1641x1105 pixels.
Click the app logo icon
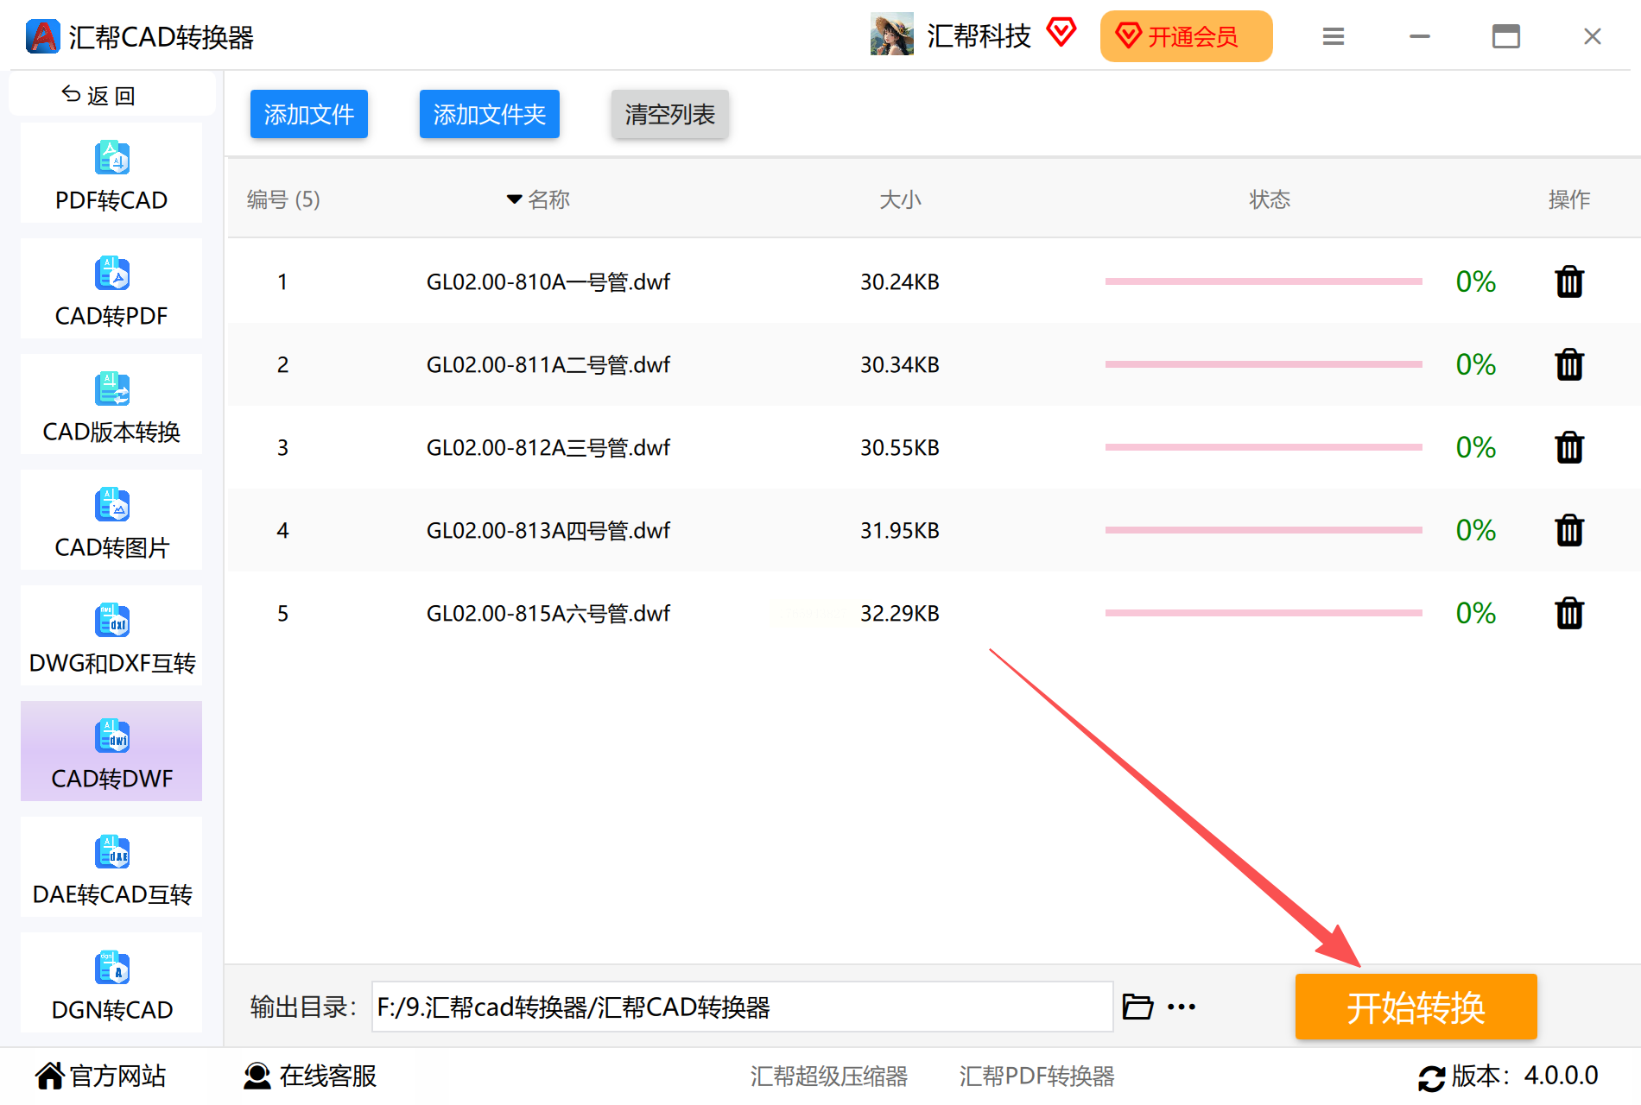coord(42,36)
